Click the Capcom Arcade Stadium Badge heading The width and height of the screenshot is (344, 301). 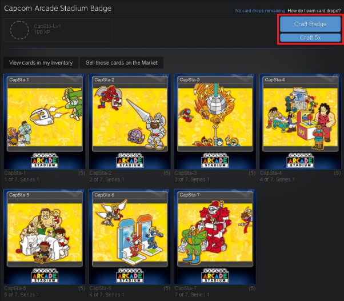(x=58, y=9)
